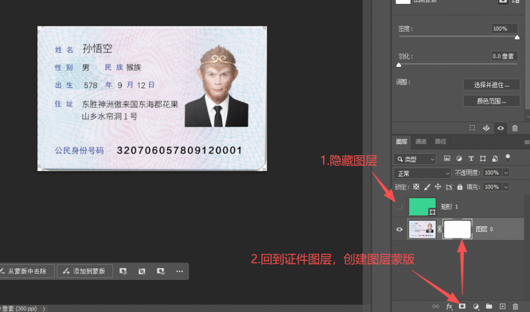Lock image pixels brush icon

point(427,186)
